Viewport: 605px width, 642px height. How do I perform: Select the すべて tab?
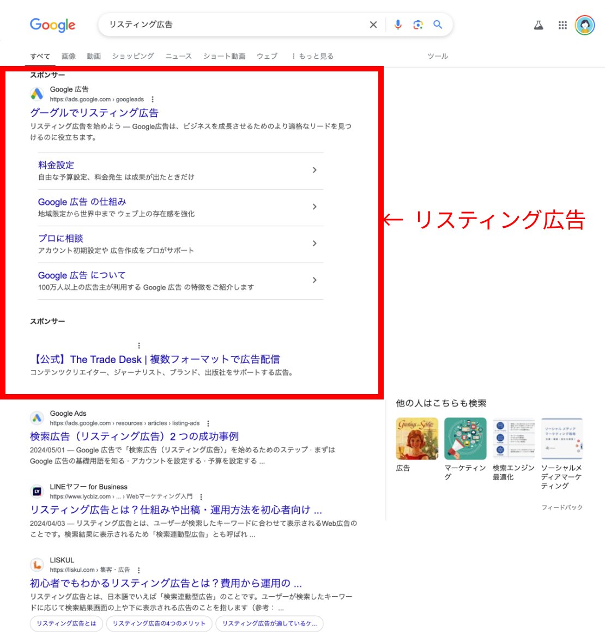tap(40, 57)
